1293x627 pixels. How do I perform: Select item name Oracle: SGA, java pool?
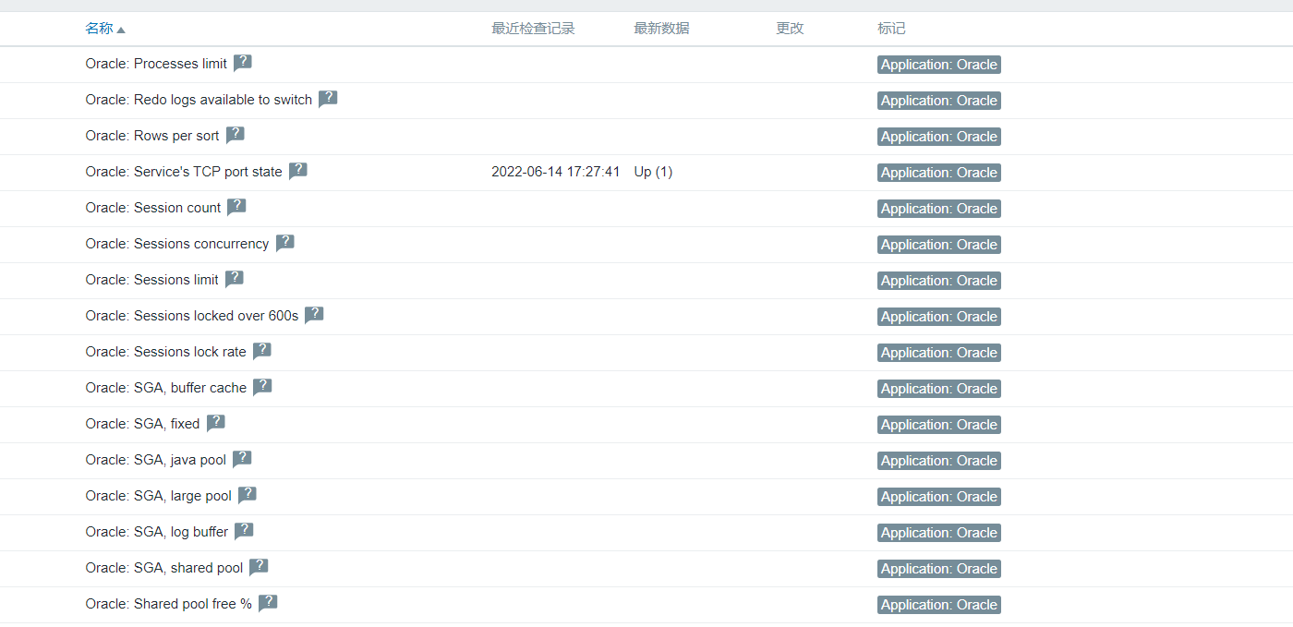[x=156, y=460]
